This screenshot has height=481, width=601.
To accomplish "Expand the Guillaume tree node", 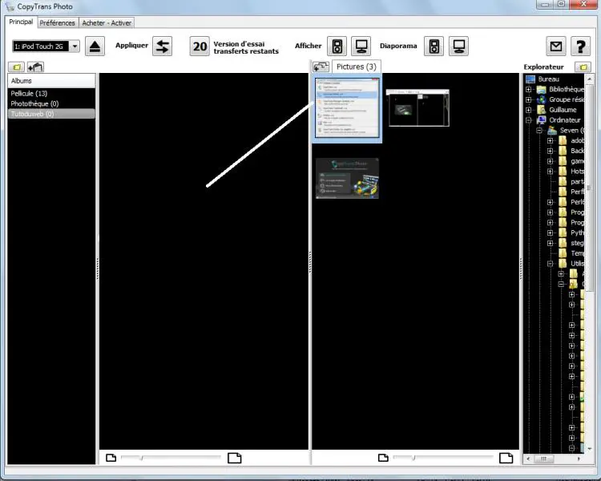I will [x=529, y=110].
